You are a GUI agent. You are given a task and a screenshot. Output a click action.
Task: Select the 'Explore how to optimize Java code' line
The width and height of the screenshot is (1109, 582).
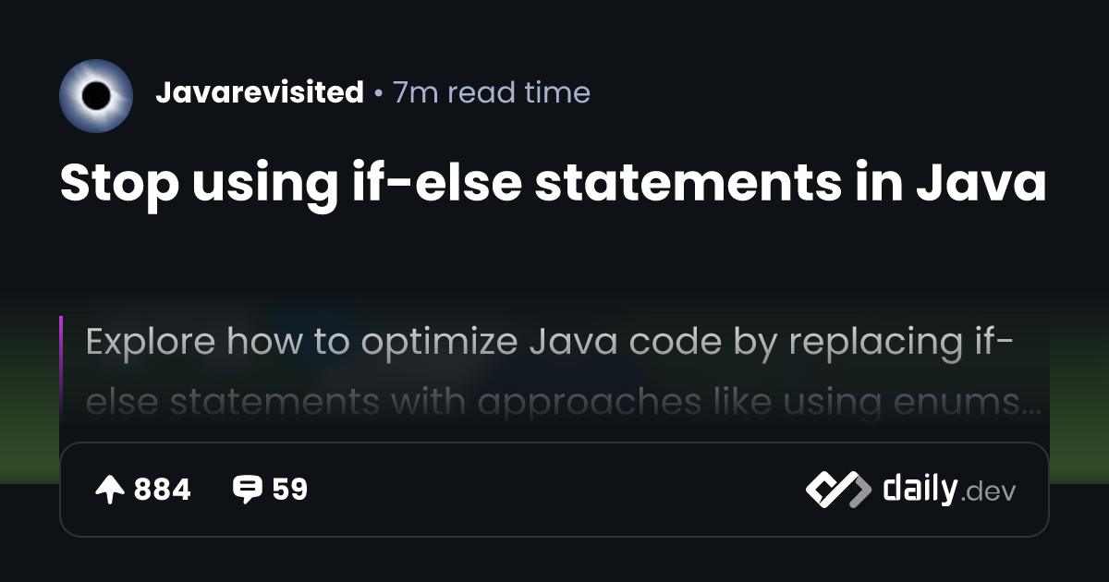click(550, 342)
